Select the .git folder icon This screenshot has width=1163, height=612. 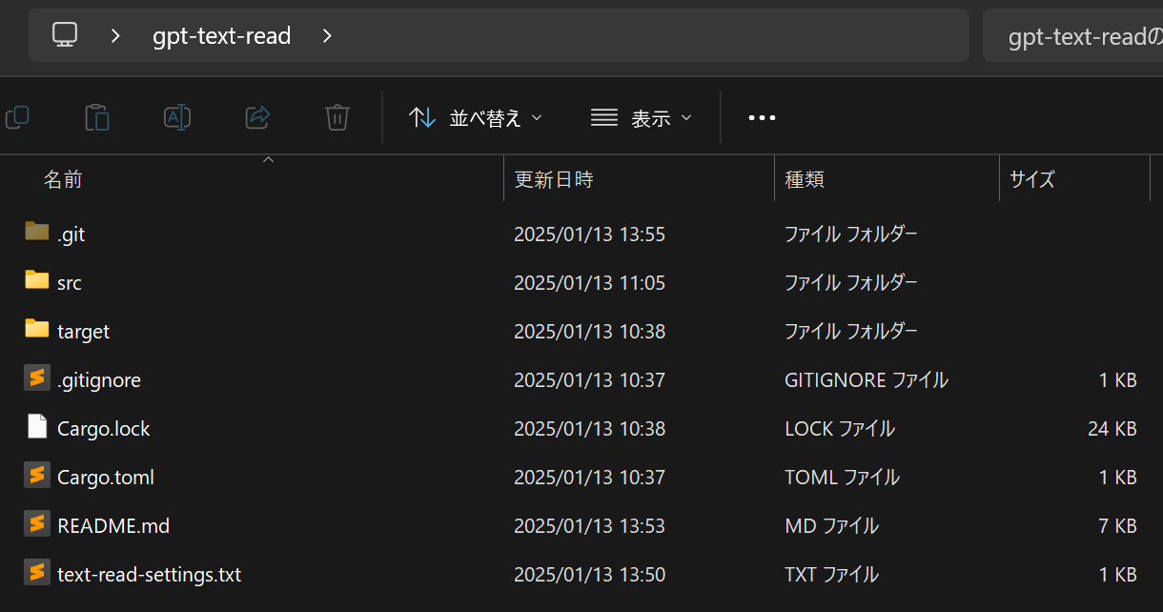37,232
